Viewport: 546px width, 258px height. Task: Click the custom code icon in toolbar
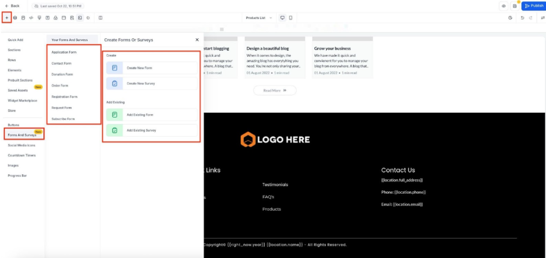pyautogui.click(x=31, y=18)
